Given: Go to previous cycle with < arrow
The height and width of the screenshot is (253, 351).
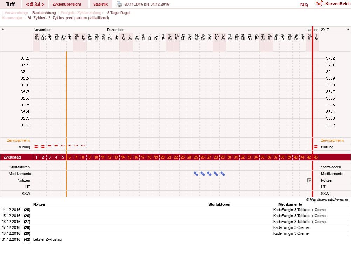Looking at the screenshot, I should (27, 5).
